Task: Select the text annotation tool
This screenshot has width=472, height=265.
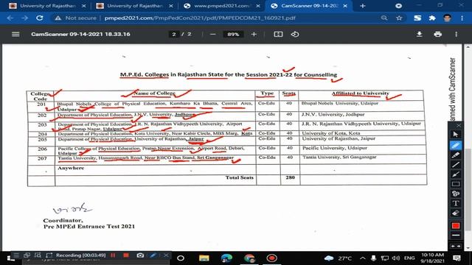Action: point(456,203)
